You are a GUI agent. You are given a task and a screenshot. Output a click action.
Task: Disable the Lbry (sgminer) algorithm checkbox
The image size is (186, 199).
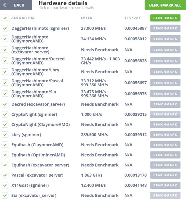(x=5, y=135)
